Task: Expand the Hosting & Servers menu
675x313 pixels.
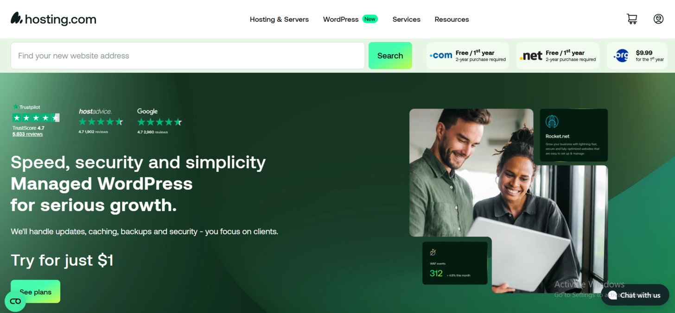Action: (279, 19)
